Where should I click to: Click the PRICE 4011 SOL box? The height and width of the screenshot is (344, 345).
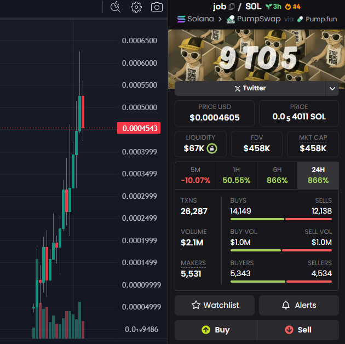(x=299, y=113)
